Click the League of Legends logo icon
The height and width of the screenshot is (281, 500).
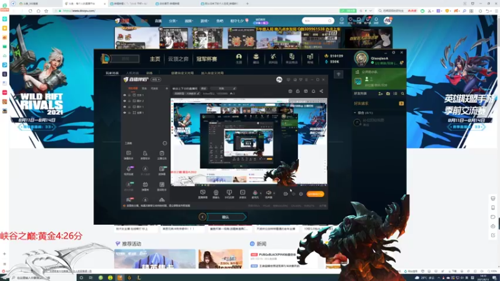[105, 59]
